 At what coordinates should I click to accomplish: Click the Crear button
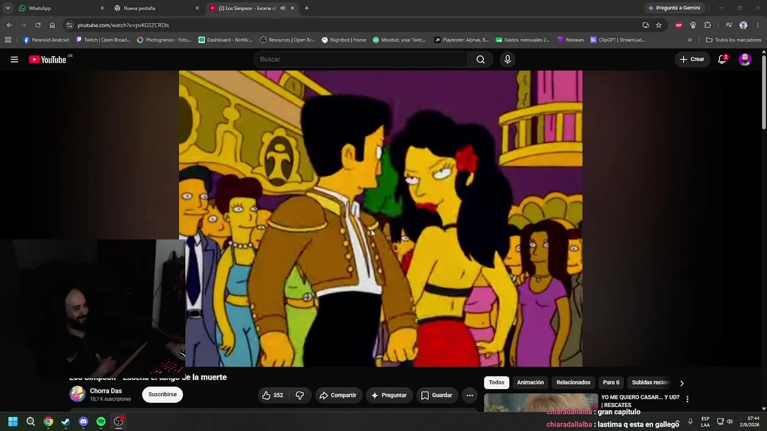click(691, 59)
